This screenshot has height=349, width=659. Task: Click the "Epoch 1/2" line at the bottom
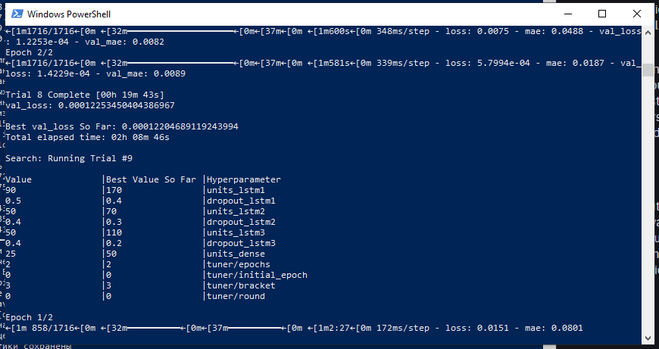pos(30,317)
